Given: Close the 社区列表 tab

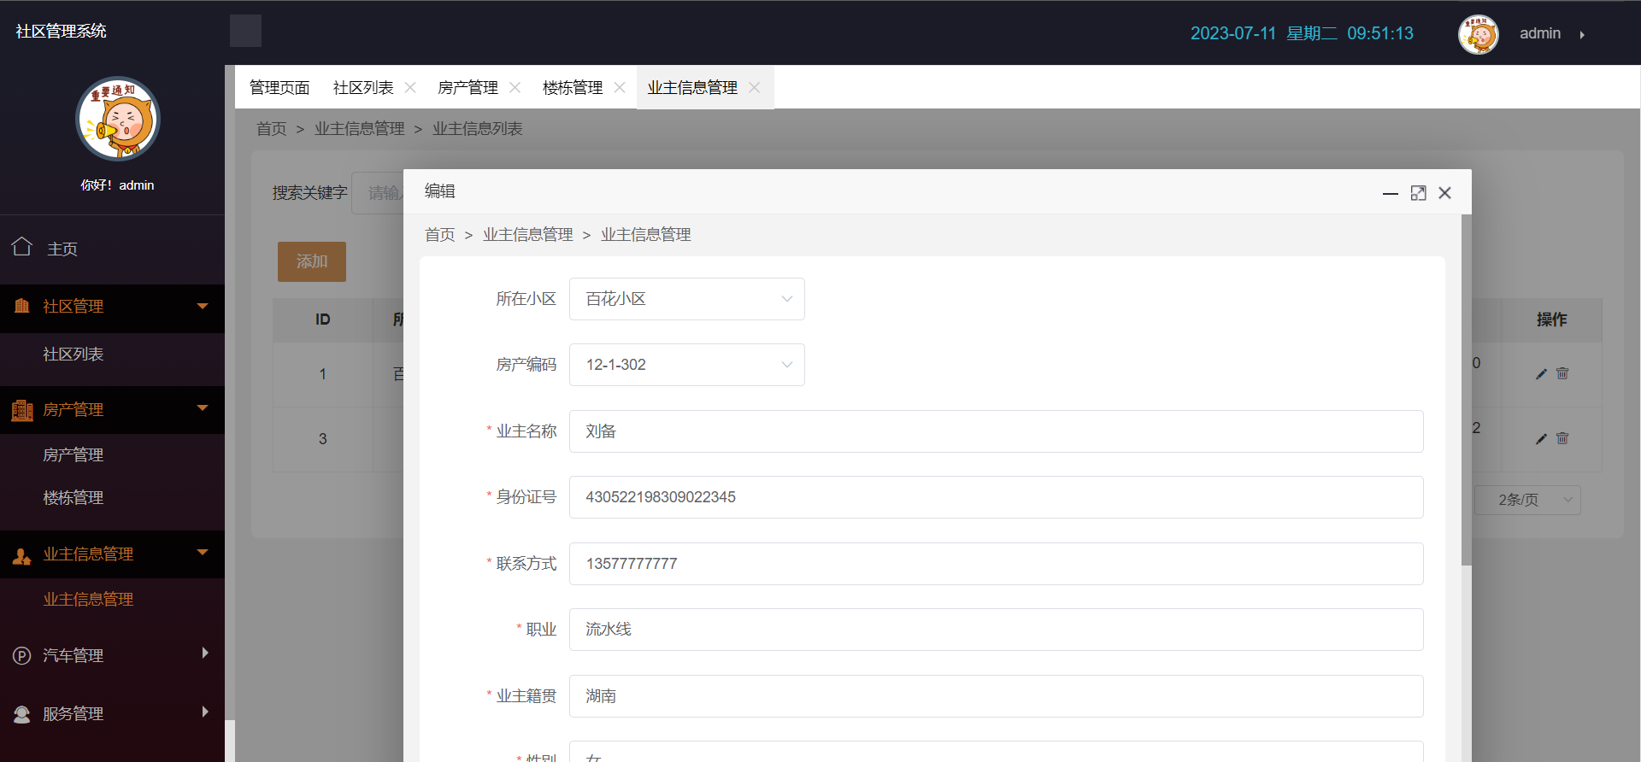Looking at the screenshot, I should [x=410, y=87].
